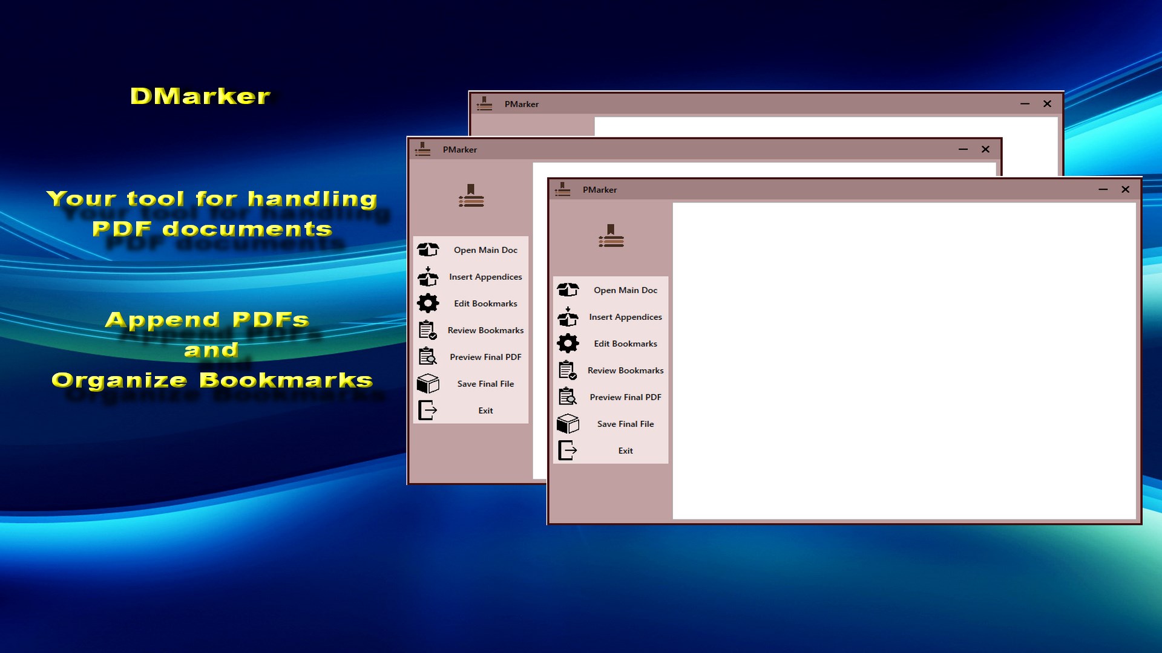Minimize the front PMarker window
The width and height of the screenshot is (1162, 653).
click(x=1103, y=190)
